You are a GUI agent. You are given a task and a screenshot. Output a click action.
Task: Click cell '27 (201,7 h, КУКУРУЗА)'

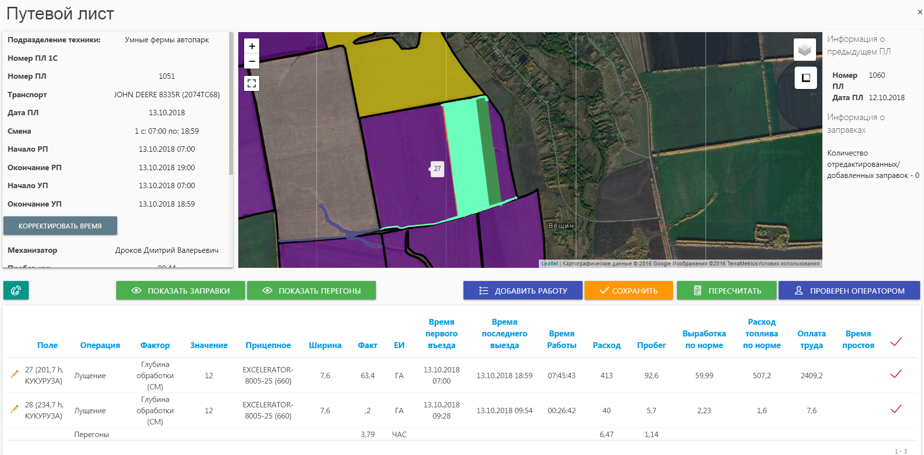(x=44, y=375)
